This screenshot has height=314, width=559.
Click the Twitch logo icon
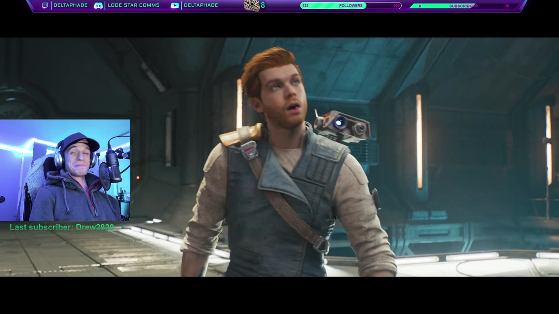pyautogui.click(x=45, y=5)
